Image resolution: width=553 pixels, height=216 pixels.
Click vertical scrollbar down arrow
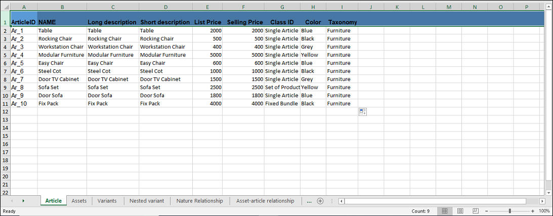[548, 192]
